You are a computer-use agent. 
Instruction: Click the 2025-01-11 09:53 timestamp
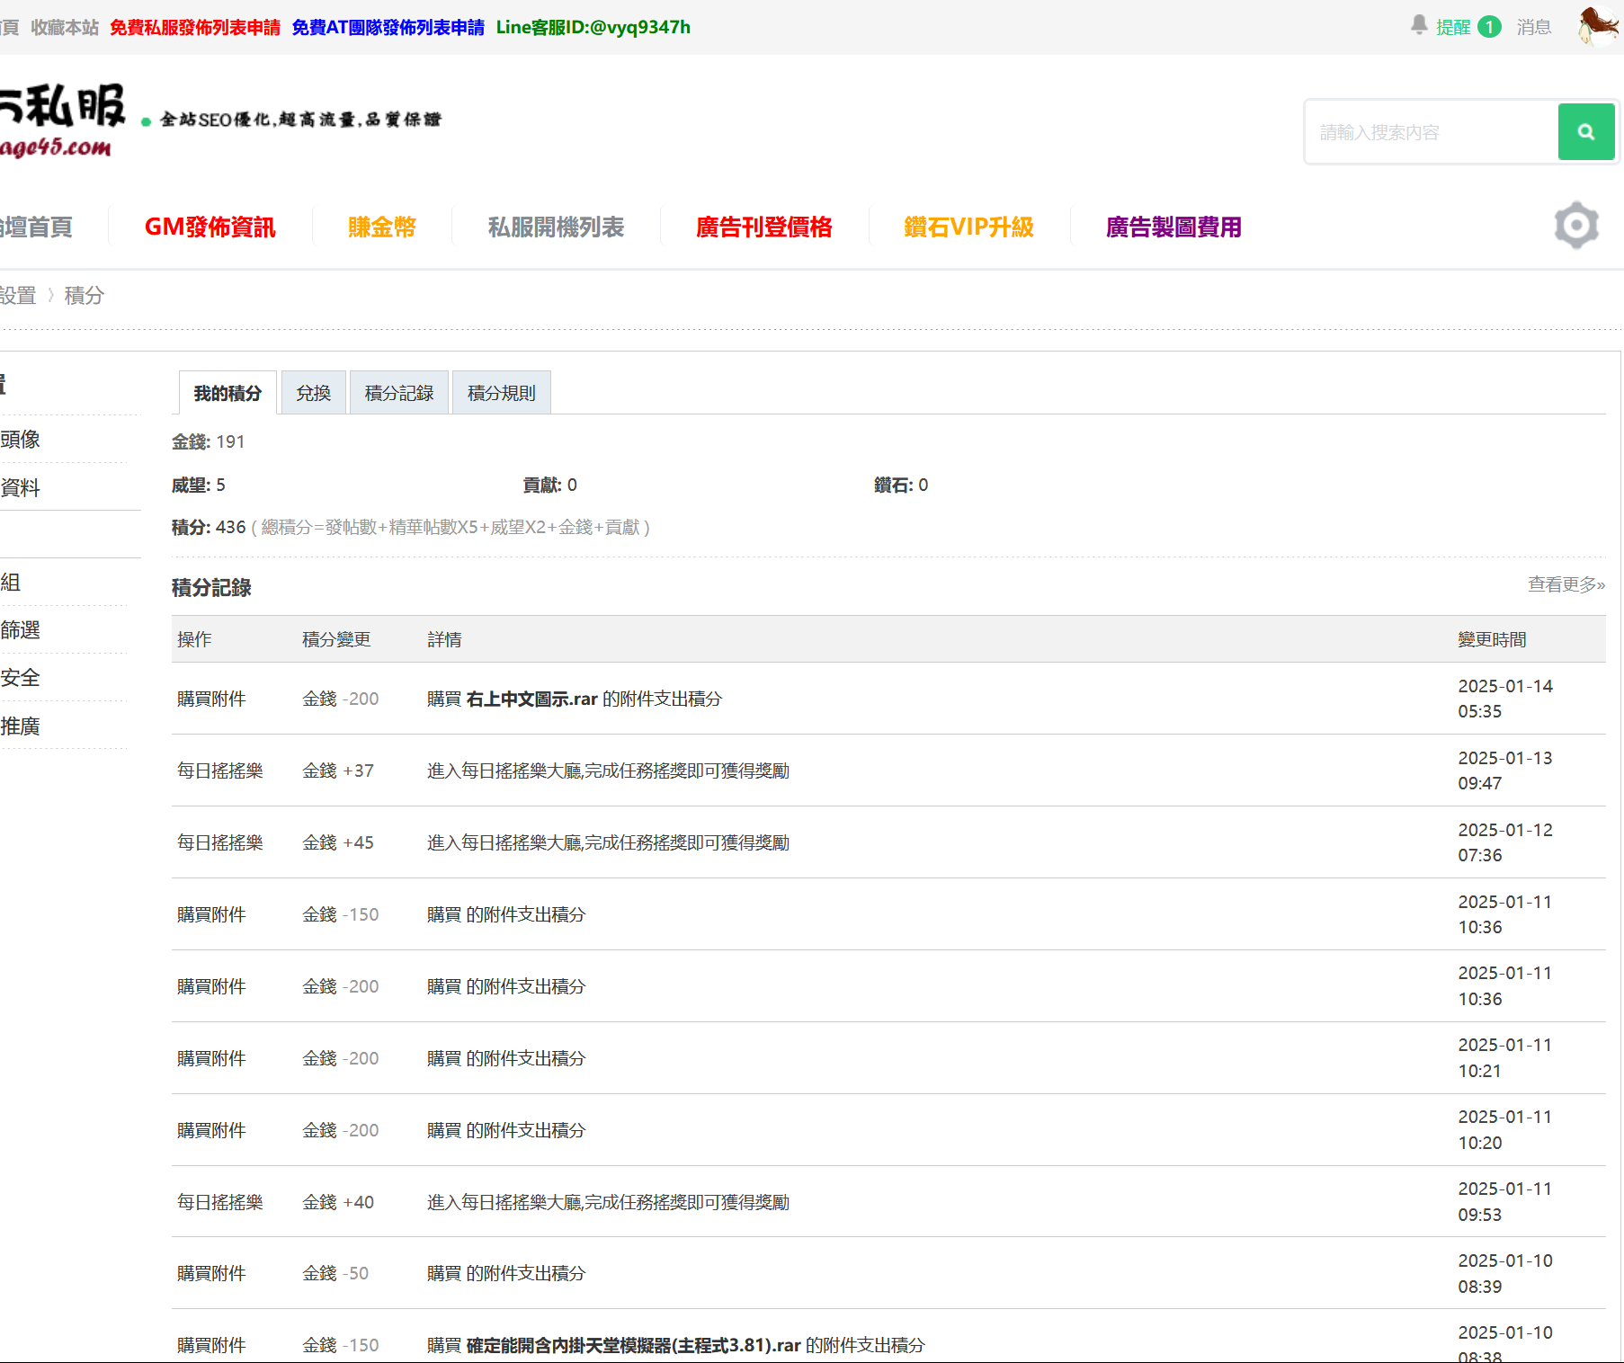1505,1202
